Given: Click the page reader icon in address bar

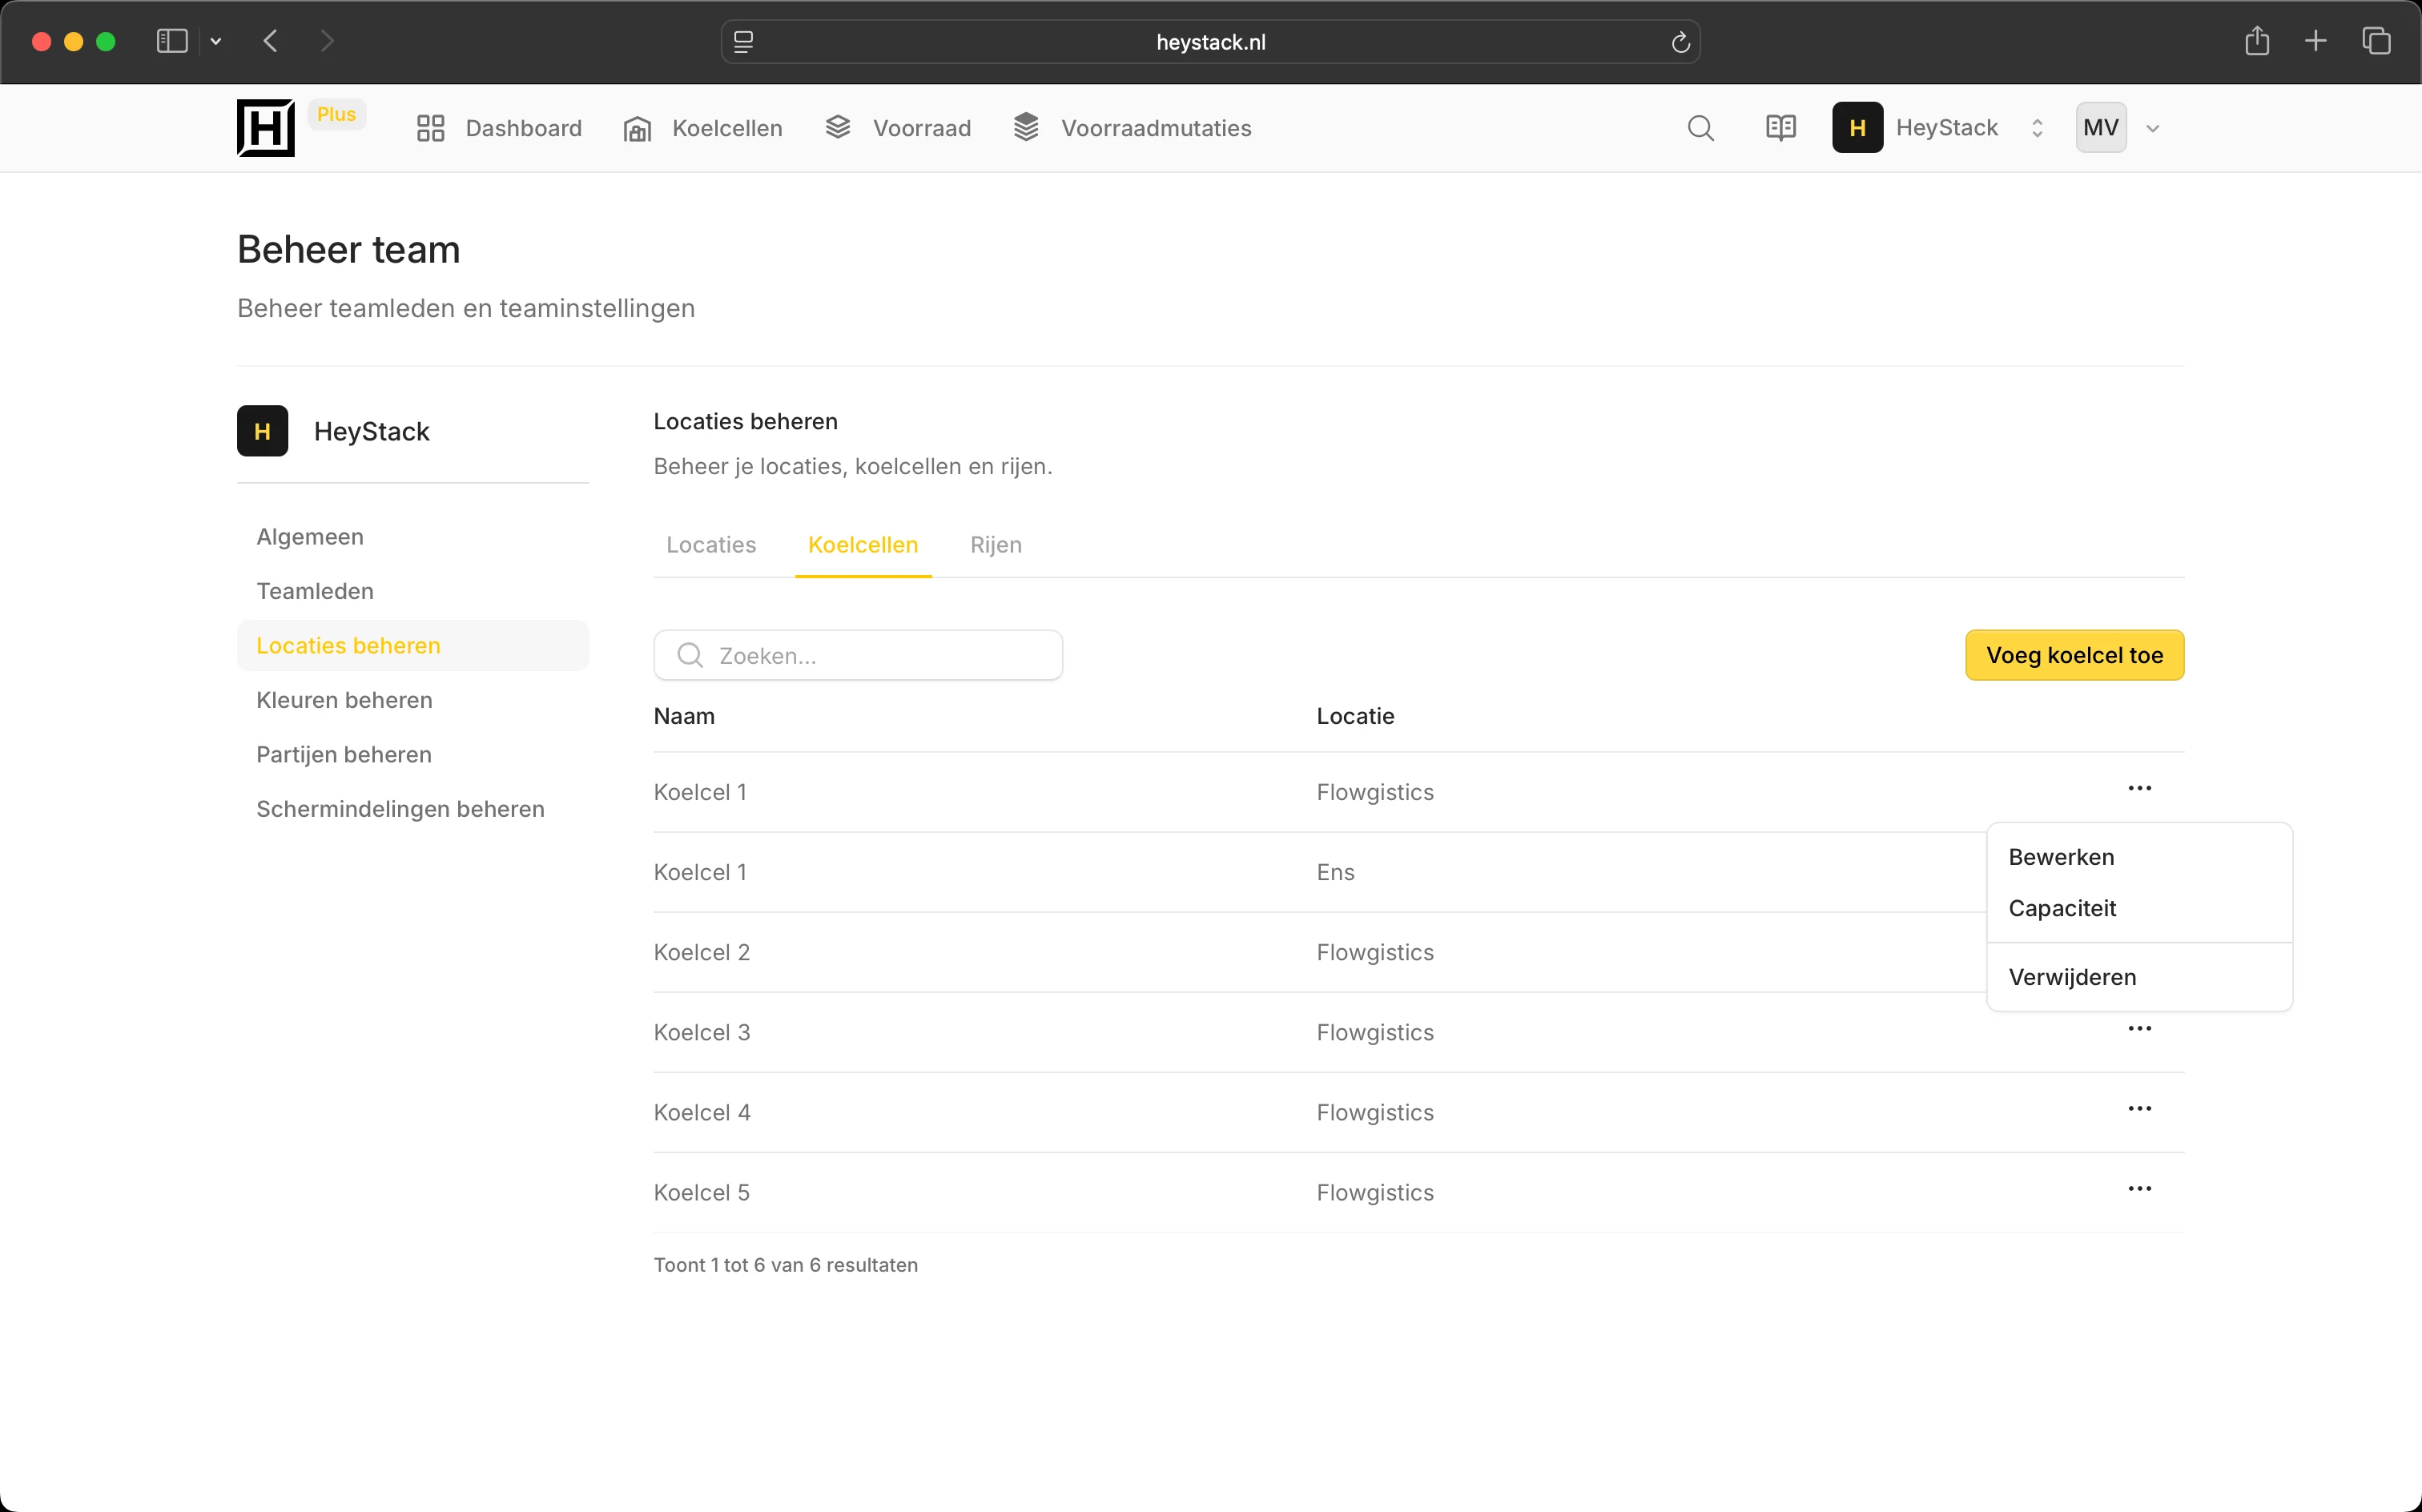Looking at the screenshot, I should pos(743,42).
